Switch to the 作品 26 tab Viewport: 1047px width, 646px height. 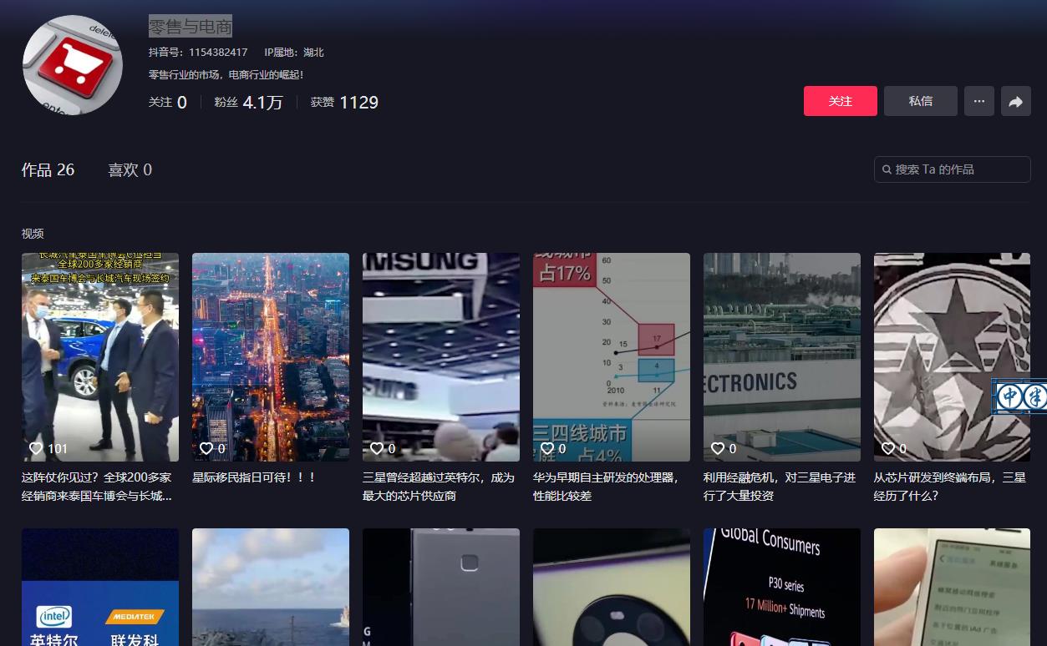pos(48,169)
